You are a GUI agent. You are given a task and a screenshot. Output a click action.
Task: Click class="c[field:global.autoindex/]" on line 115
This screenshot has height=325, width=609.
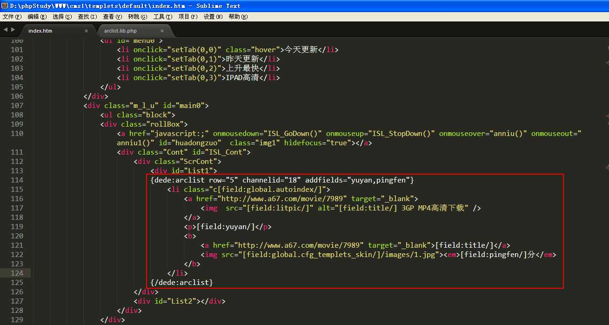tap(255, 190)
